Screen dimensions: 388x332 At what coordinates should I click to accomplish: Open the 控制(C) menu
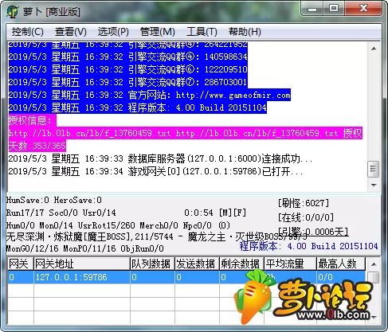click(28, 32)
